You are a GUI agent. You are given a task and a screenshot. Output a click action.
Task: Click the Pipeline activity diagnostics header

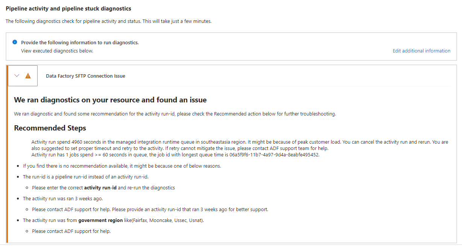[68, 8]
